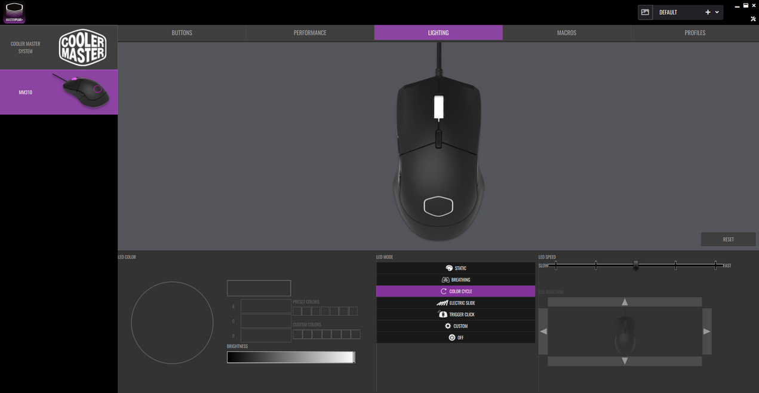759x393 pixels.
Task: Click the Trigger Click mouse icon
Action: click(442, 314)
